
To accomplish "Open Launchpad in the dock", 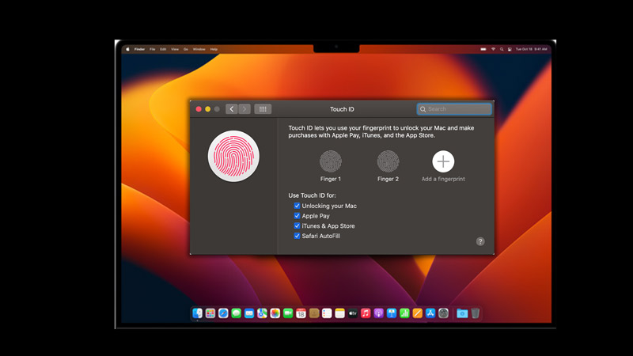I will 210,313.
